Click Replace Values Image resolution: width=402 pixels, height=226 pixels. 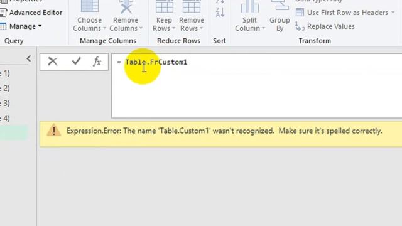(x=331, y=26)
